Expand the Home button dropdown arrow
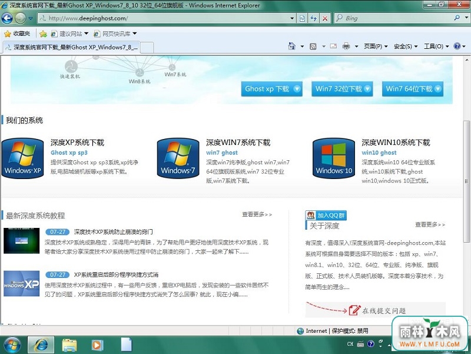 point(302,47)
